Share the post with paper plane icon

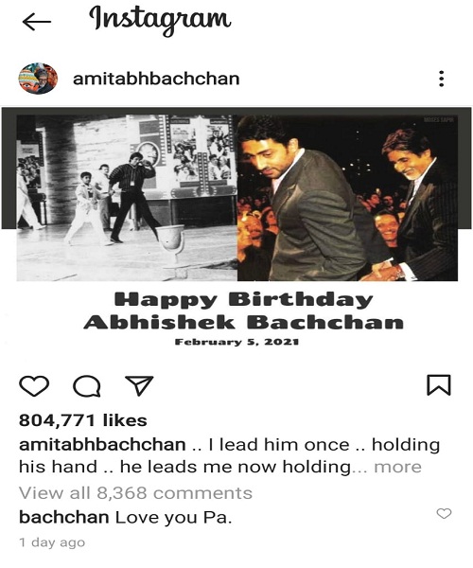[x=139, y=385]
